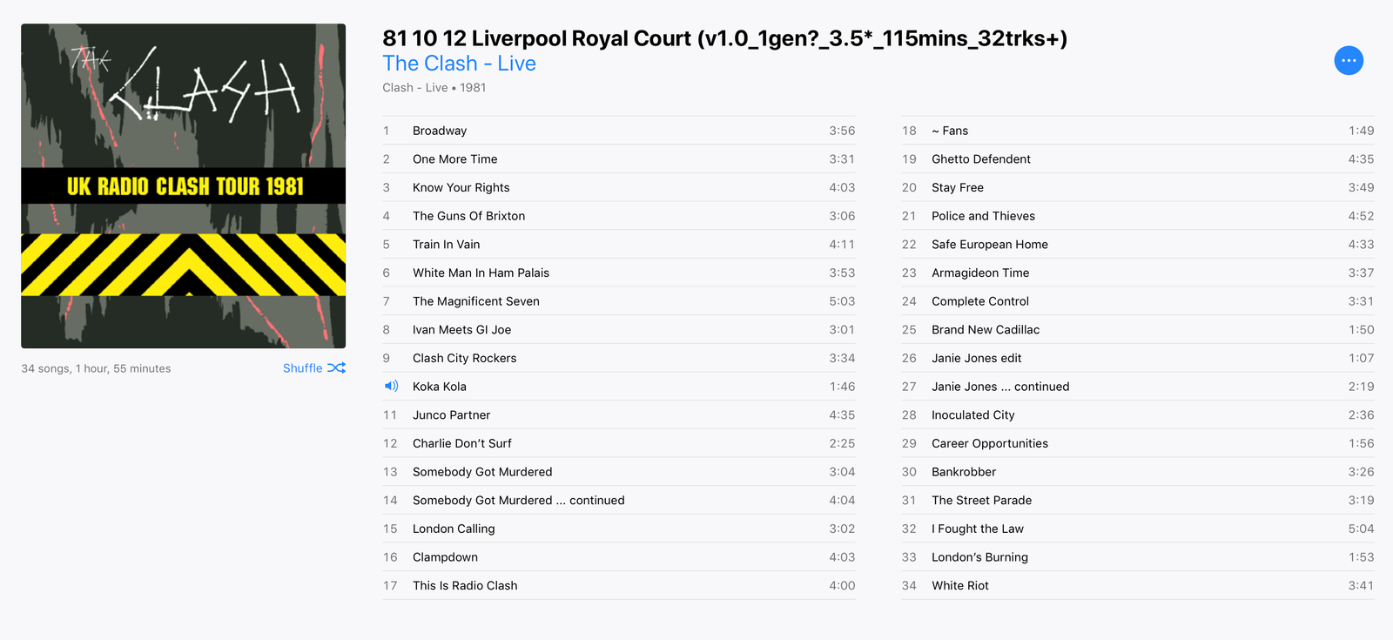This screenshot has width=1393, height=640.
Task: Choose The Magnificent Seven track
Action: point(476,301)
